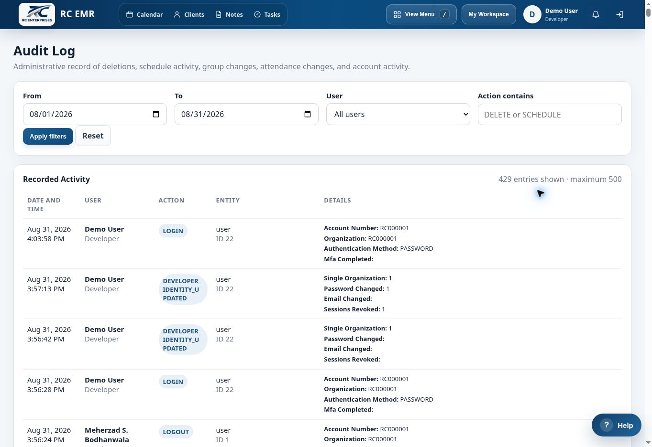Click the View Menu grid icon

tap(397, 14)
